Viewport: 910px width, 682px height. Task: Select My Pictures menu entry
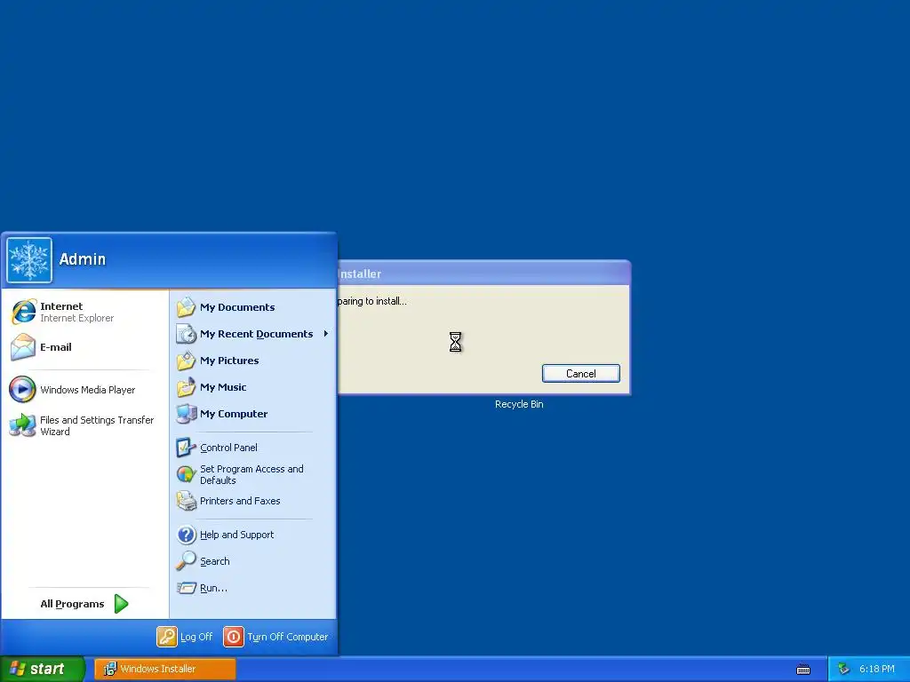coord(252,361)
